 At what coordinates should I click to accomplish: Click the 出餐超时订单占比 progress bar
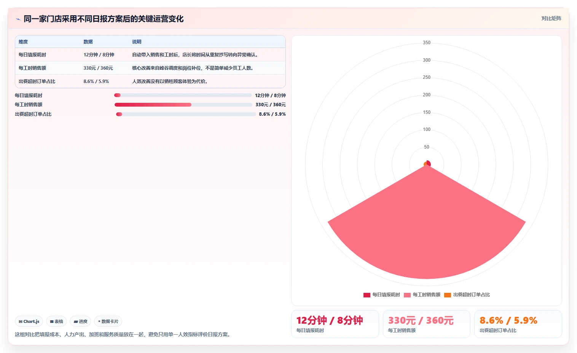pyautogui.click(x=186, y=114)
